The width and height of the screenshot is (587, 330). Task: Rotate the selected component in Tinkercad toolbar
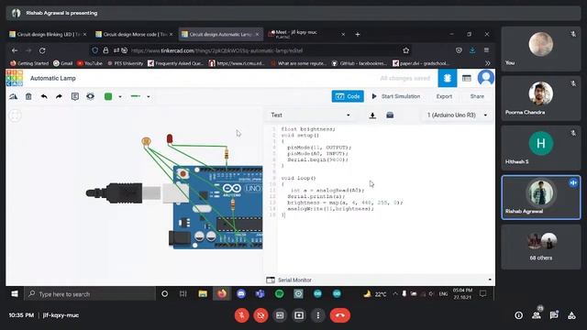[x=14, y=96]
